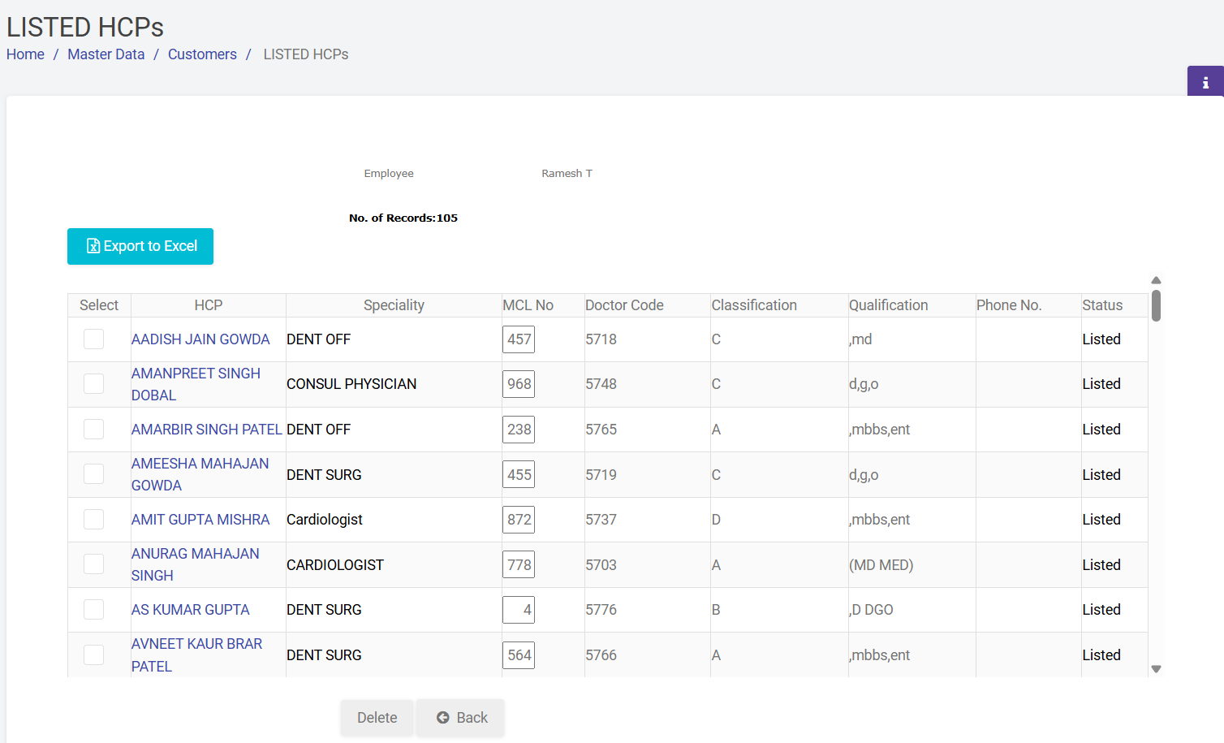Click Export to Excel button
This screenshot has height=743, width=1224.
point(140,246)
